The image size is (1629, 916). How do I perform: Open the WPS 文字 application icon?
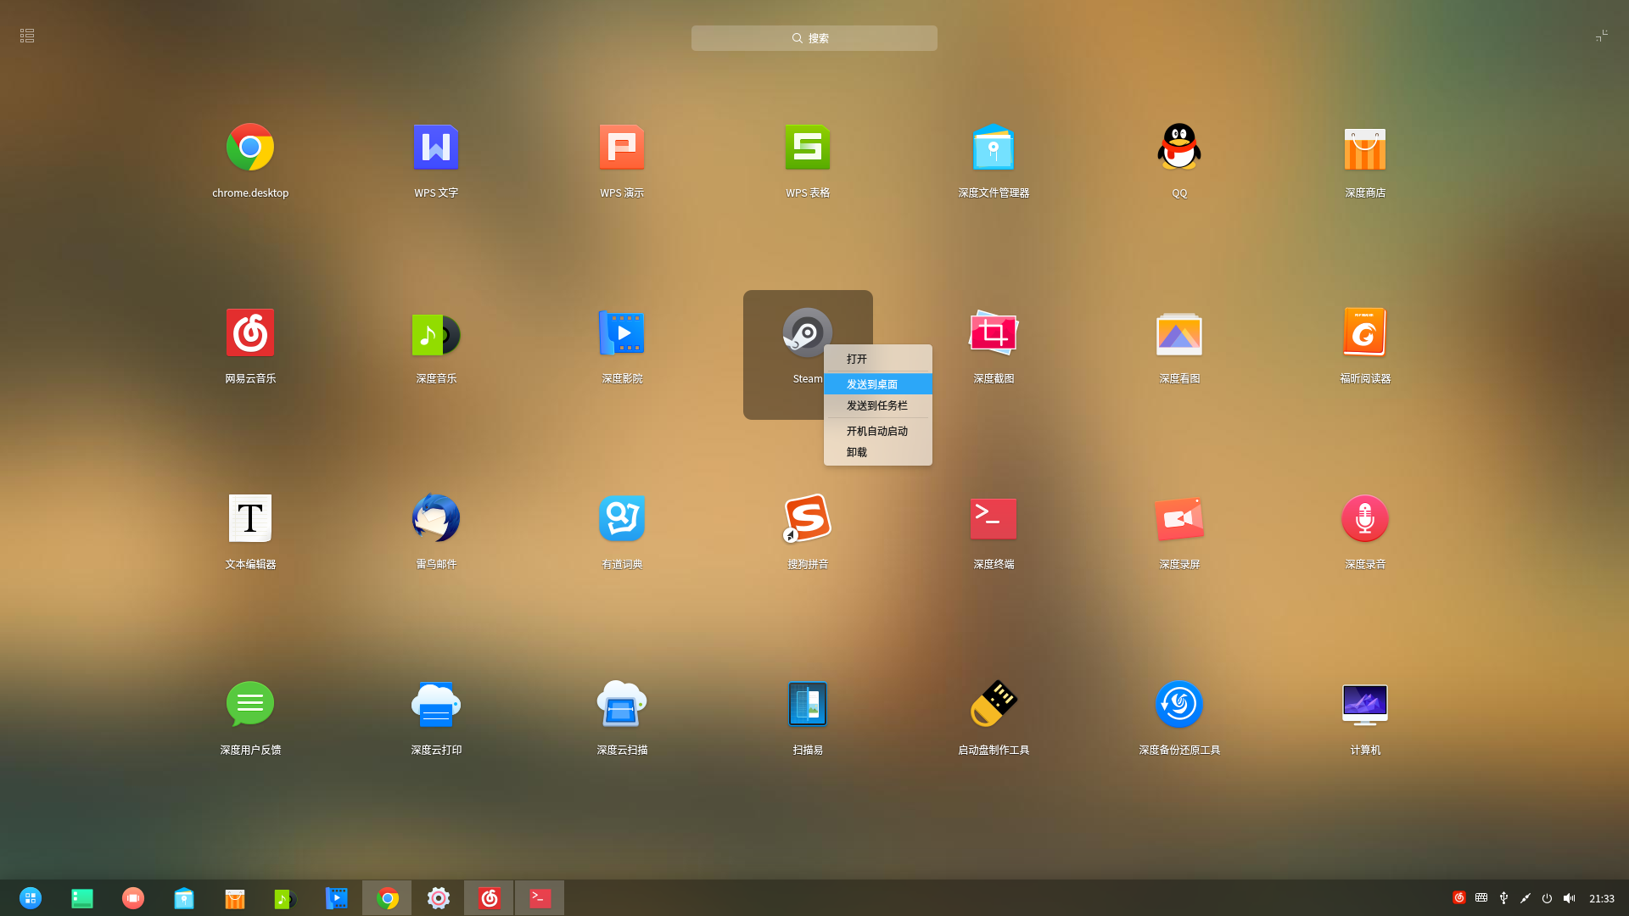point(435,148)
